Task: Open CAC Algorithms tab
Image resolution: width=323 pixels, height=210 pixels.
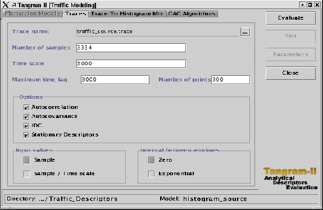Action: coord(192,14)
